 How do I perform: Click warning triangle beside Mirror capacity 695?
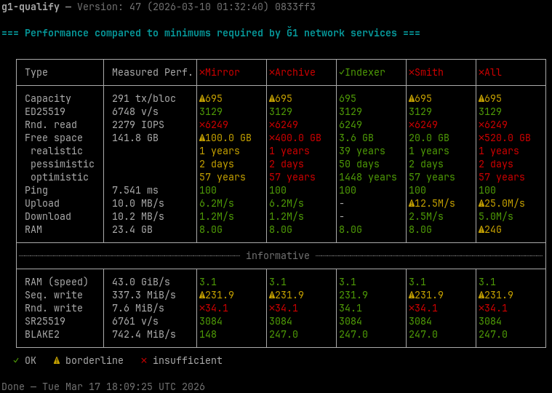coord(202,98)
